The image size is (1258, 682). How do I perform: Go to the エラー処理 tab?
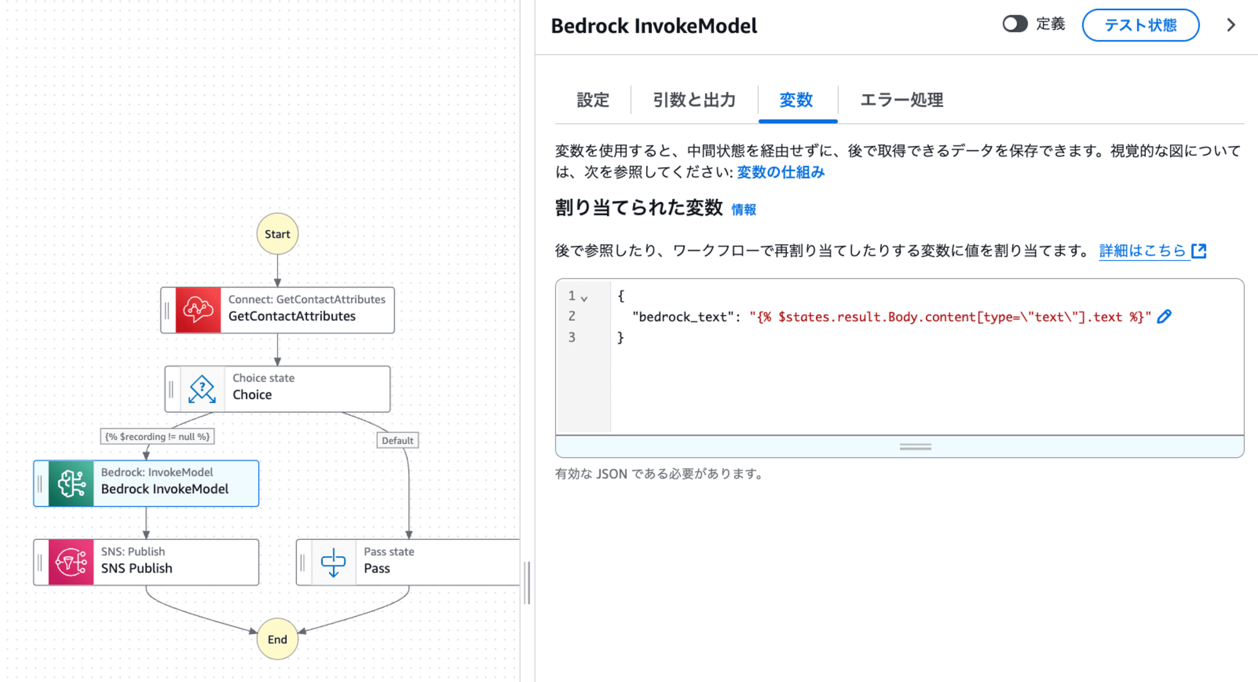pos(901,100)
